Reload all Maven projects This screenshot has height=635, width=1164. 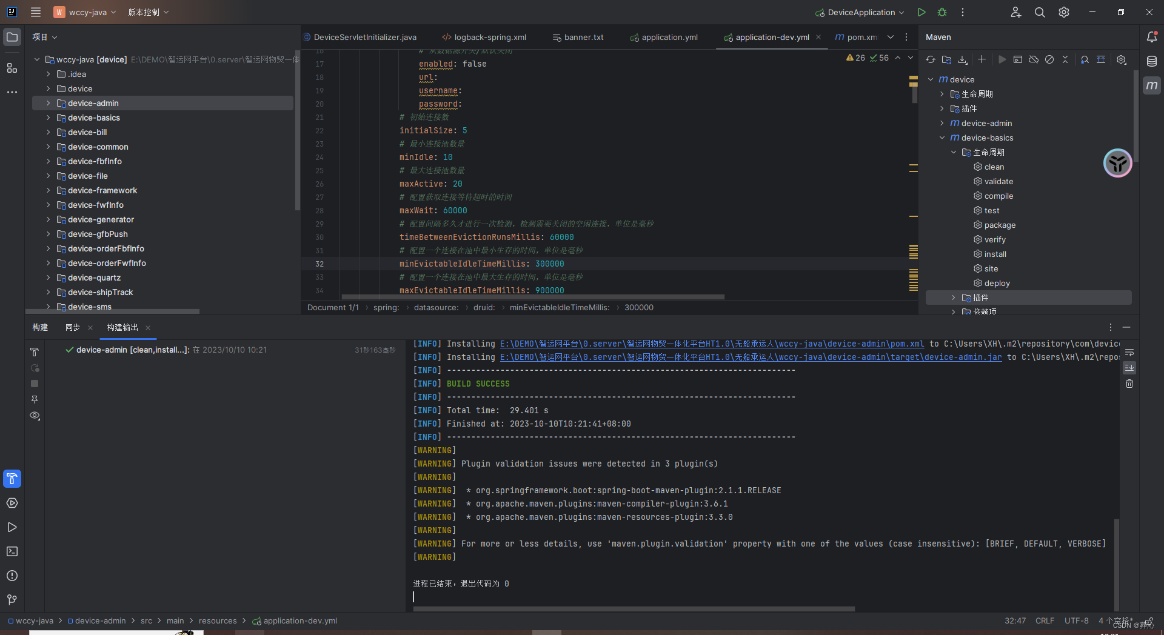[x=931, y=59]
